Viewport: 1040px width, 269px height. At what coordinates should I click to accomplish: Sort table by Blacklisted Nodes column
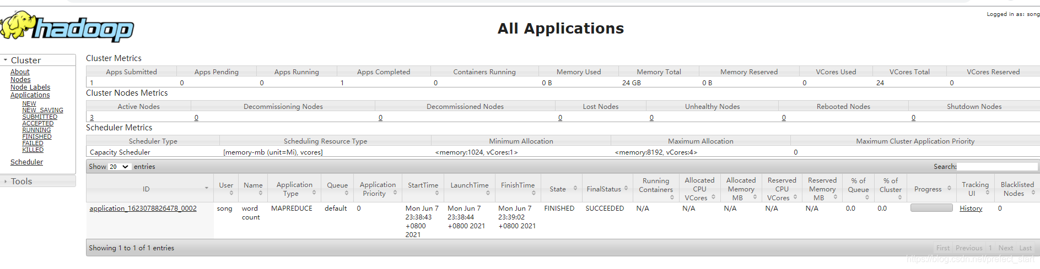(1017, 189)
